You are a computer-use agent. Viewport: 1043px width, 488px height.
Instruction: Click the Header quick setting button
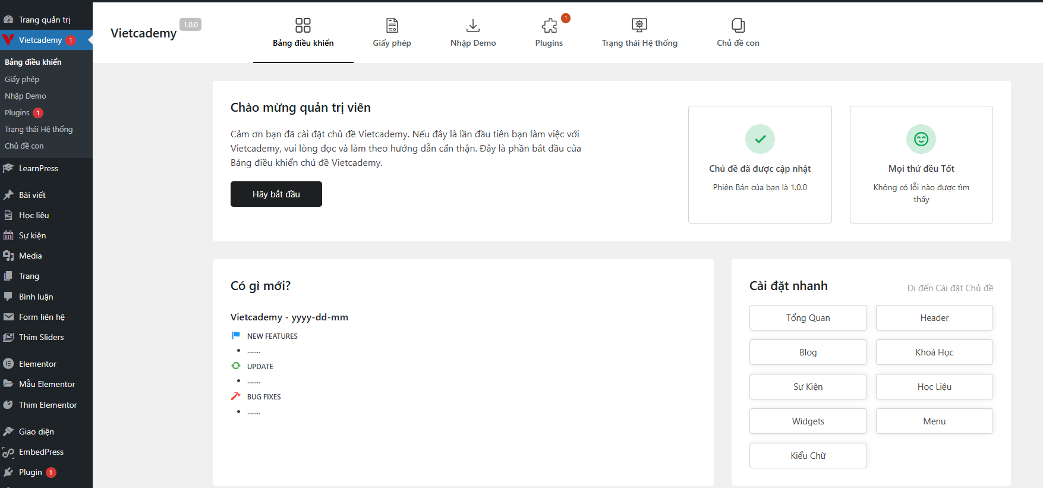pyautogui.click(x=934, y=318)
